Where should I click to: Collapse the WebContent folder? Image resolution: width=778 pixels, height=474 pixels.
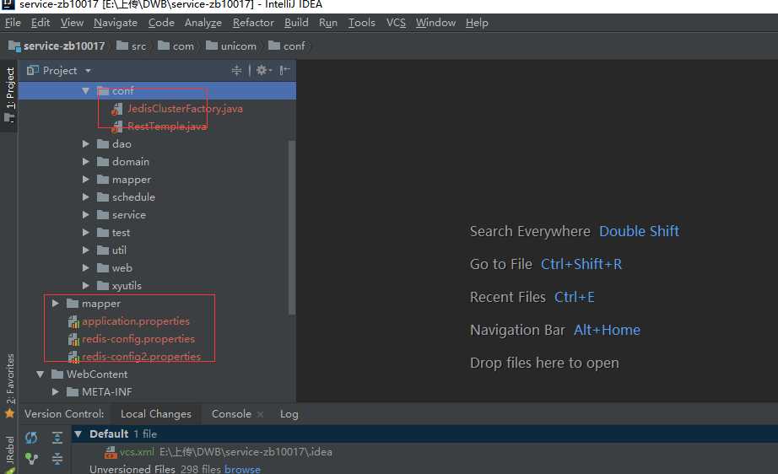point(41,374)
